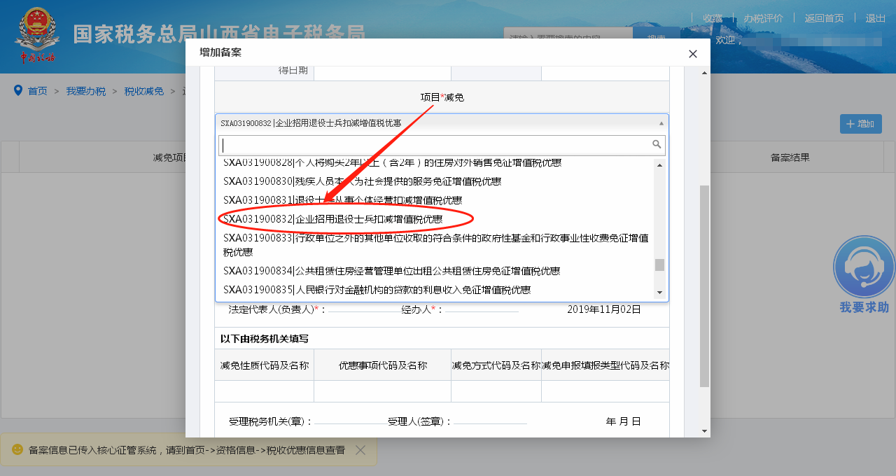Image resolution: width=896 pixels, height=476 pixels.
Task: Click the 项目*减免 label
Action: click(x=442, y=97)
